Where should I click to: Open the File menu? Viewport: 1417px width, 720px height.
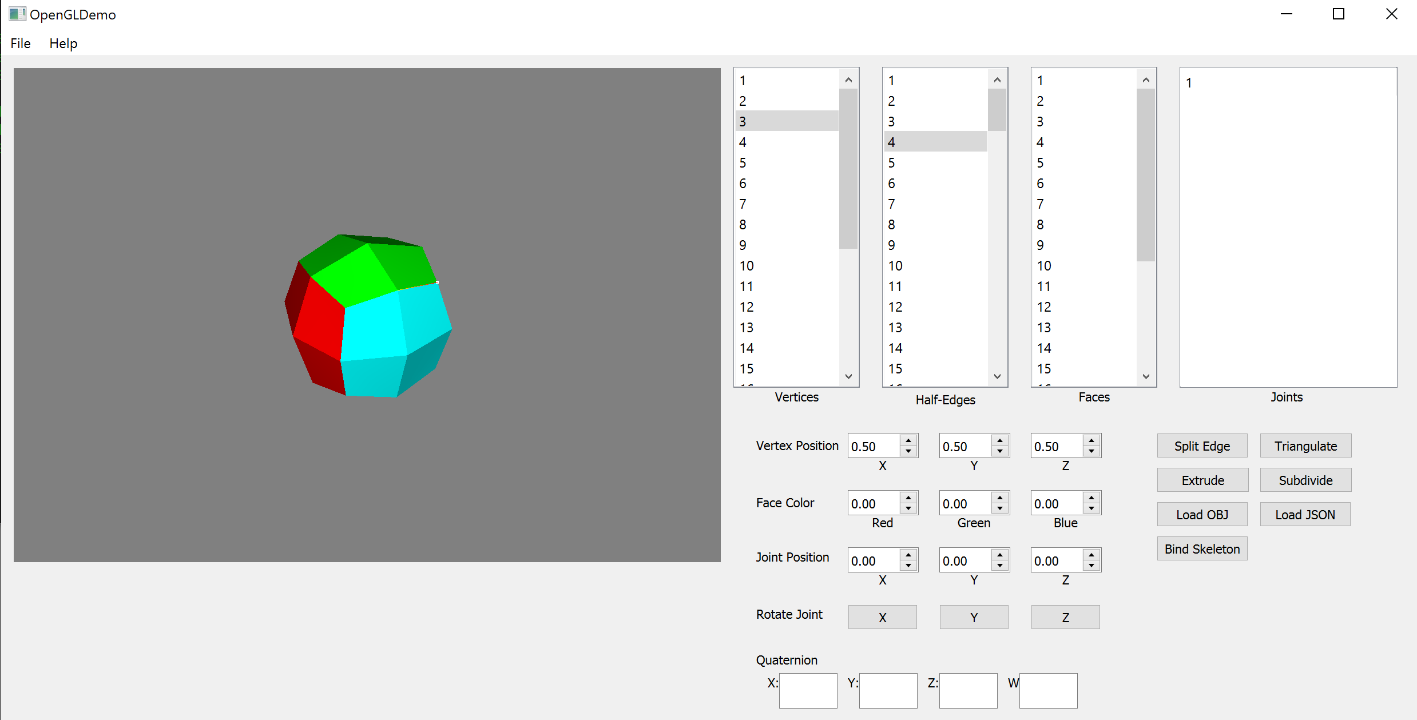21,43
